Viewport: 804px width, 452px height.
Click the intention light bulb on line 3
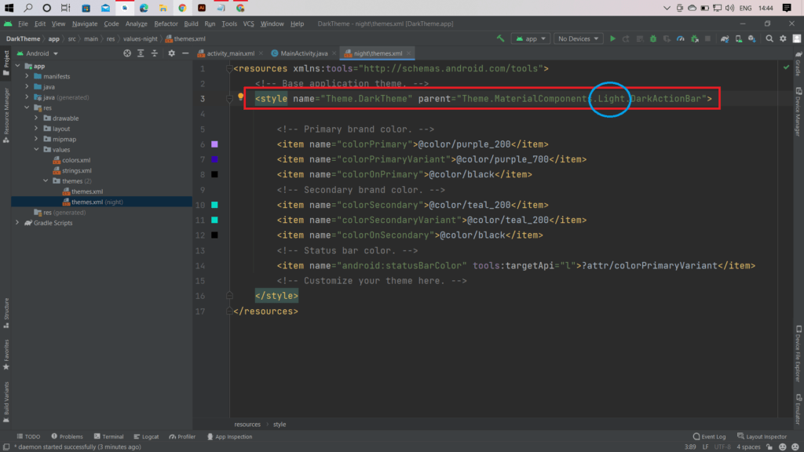[x=241, y=98]
